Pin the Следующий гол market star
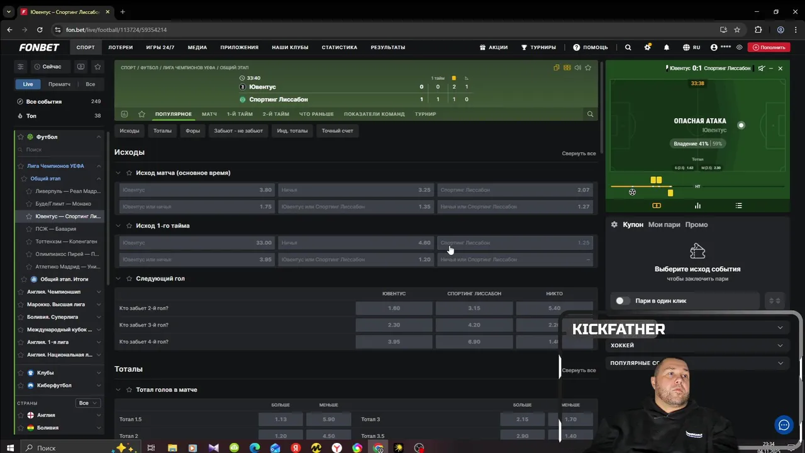The width and height of the screenshot is (805, 453). coord(129,278)
